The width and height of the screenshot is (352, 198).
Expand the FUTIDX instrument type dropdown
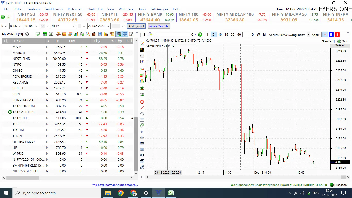click(31, 26)
